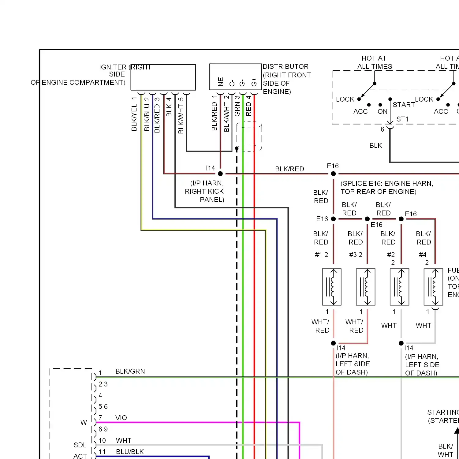
Task: Click the 'START' ignition switch position label
Action: coord(404,105)
